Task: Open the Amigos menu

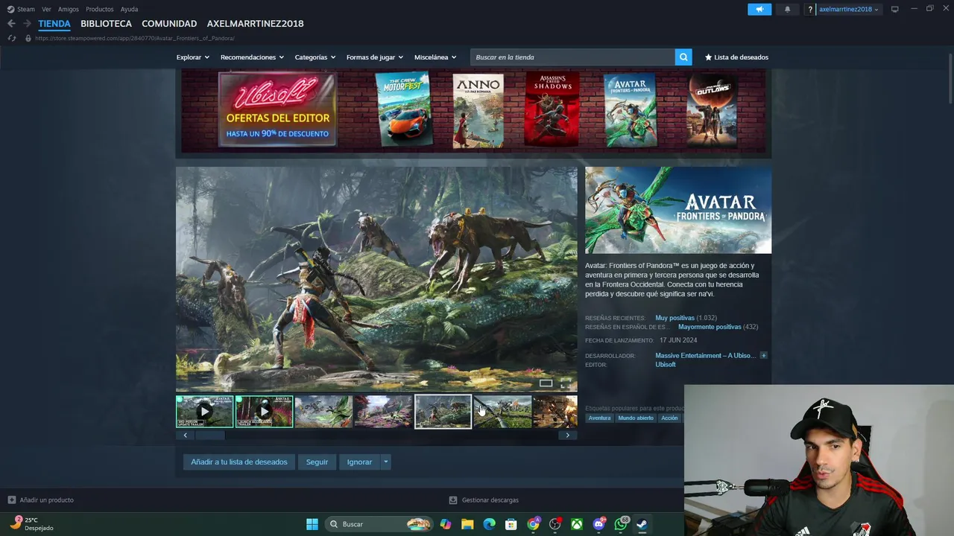Action: [69, 9]
